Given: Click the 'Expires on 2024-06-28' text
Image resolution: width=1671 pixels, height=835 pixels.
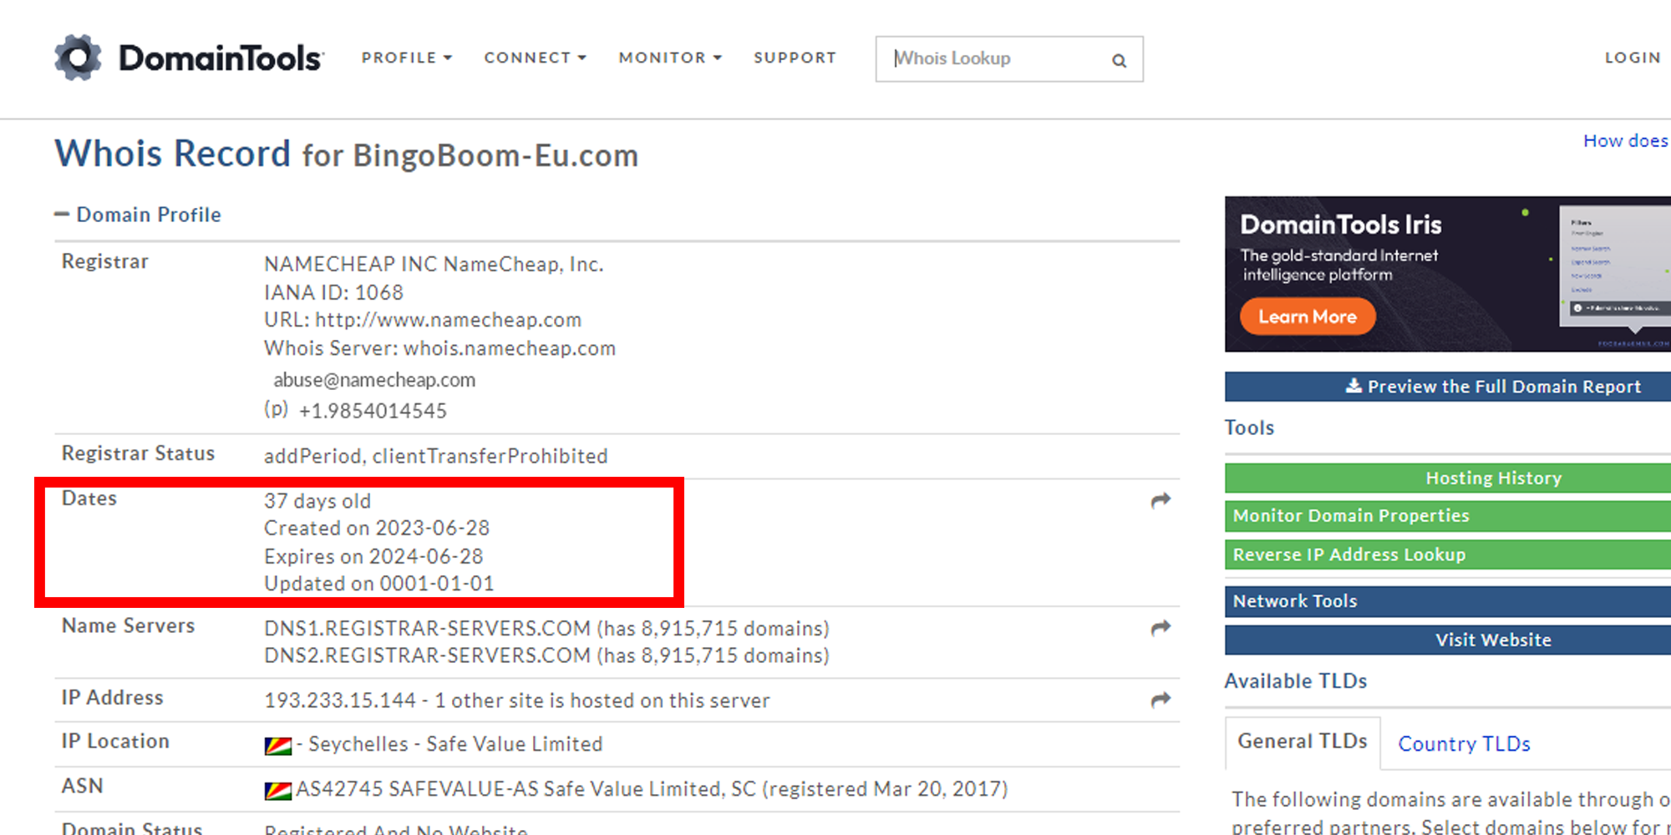Looking at the screenshot, I should [x=373, y=556].
